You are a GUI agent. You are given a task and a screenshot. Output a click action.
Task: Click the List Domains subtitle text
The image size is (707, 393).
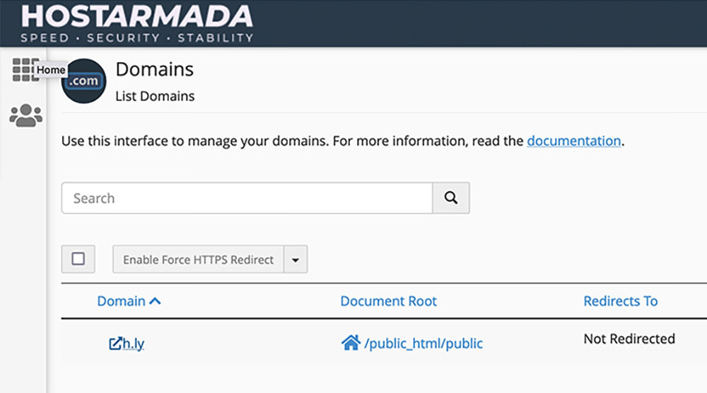tap(155, 96)
